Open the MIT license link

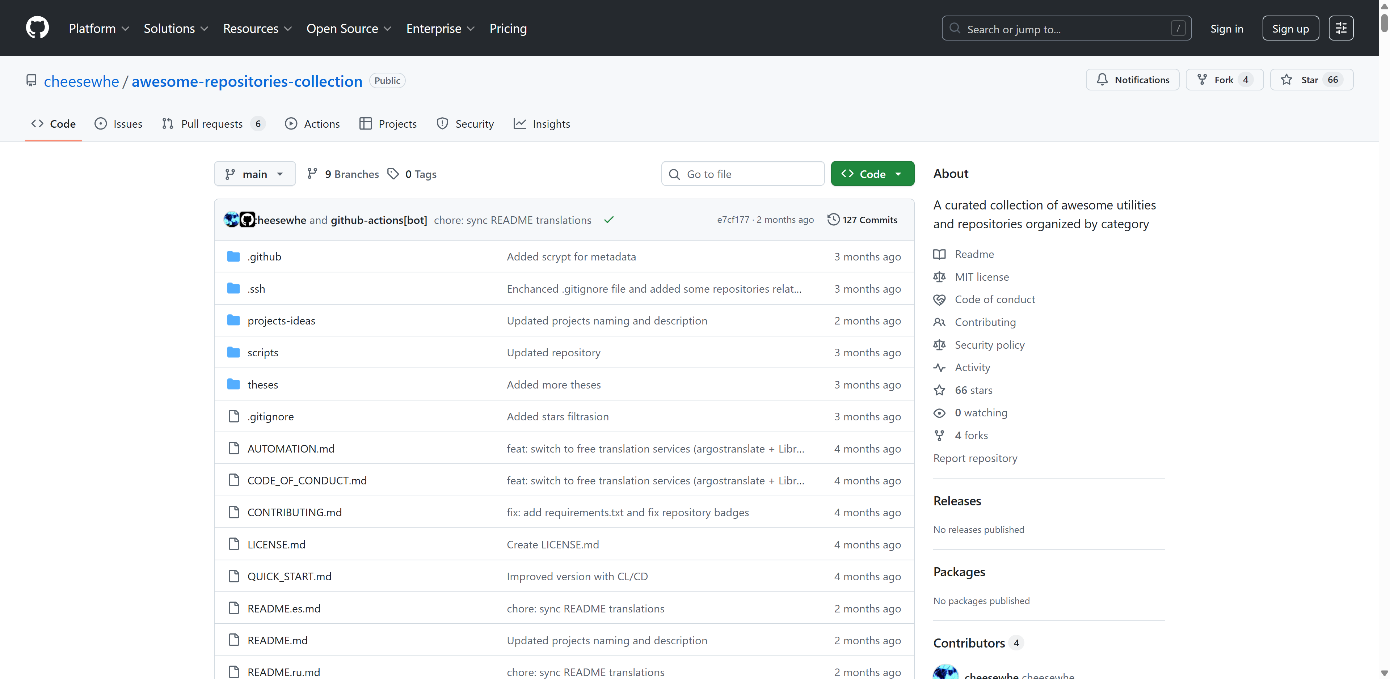[982, 277]
